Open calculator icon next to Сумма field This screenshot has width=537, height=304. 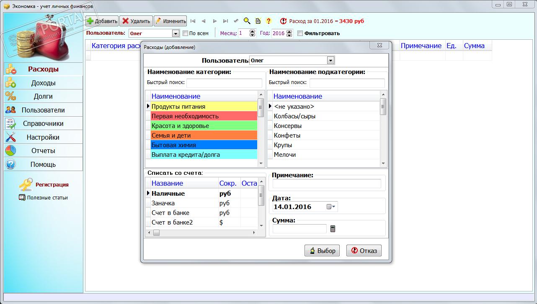pos(333,229)
